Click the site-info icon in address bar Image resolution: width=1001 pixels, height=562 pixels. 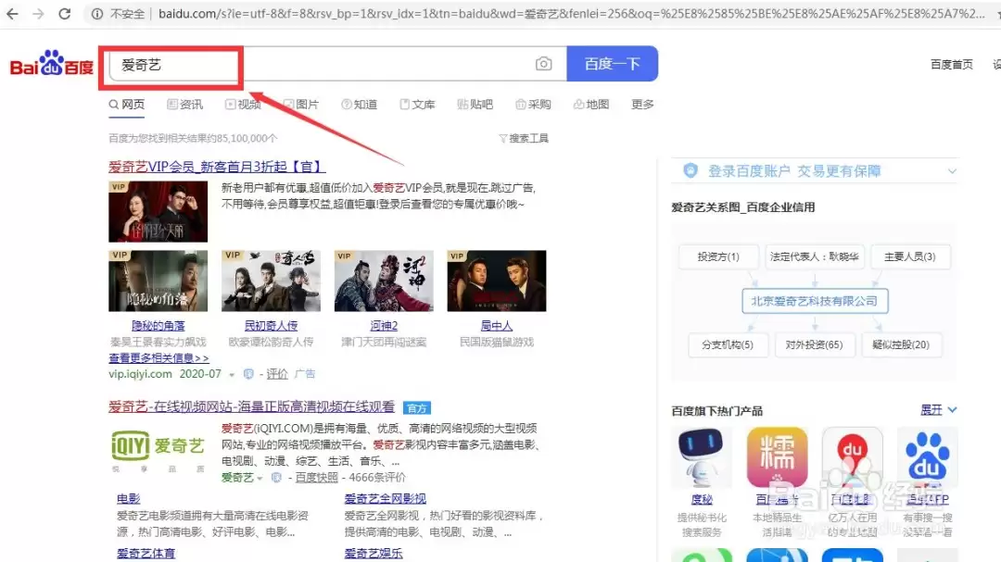(97, 13)
